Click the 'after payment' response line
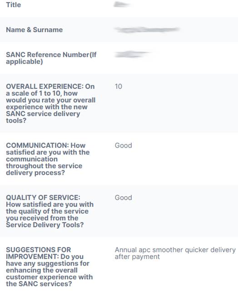 [137, 256]
